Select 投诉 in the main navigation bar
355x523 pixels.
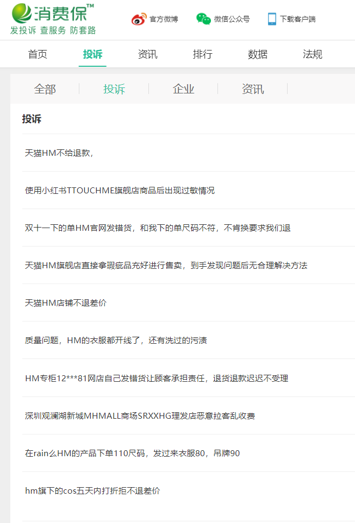point(92,54)
